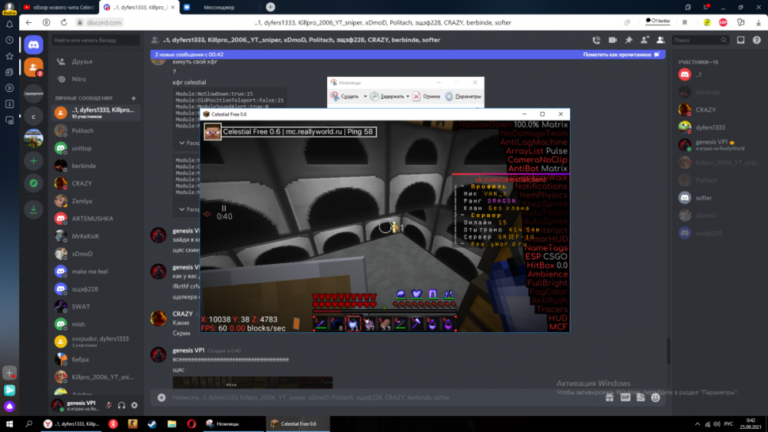Bookmark the page with the bookmark icon
768x432 pixels.
pos(685,22)
